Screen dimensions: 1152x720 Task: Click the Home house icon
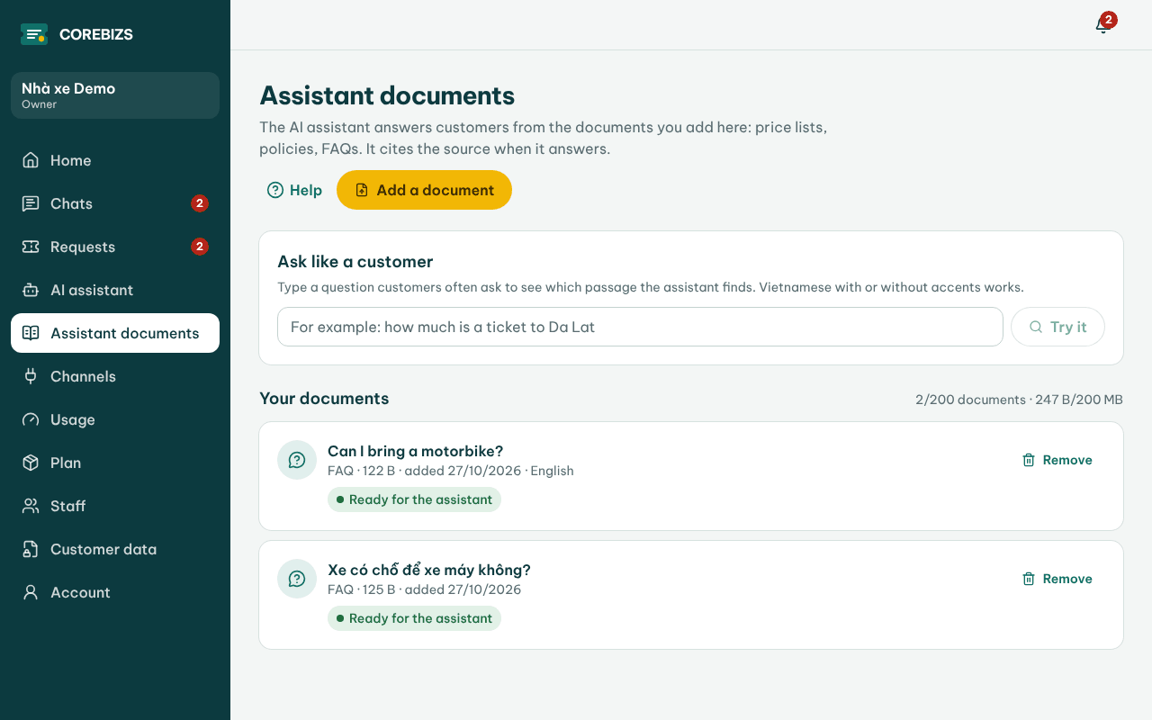click(31, 160)
